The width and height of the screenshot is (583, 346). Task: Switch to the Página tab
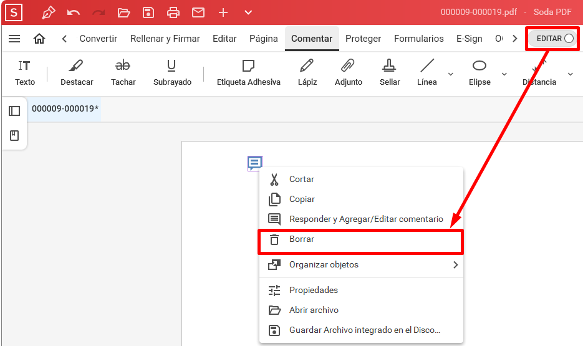point(264,39)
